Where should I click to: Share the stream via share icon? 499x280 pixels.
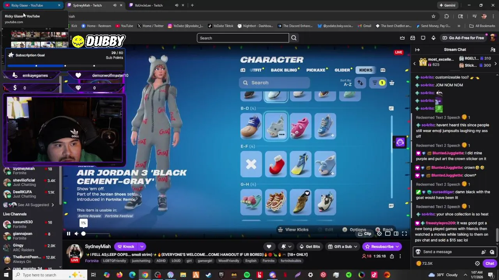pos(392,256)
